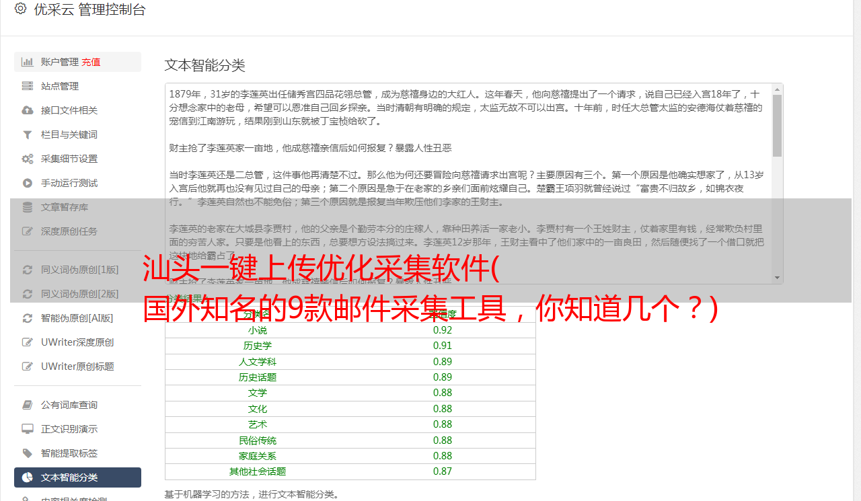Click the play icon for 手动运行测试
This screenshot has height=501, width=861.
click(28, 183)
